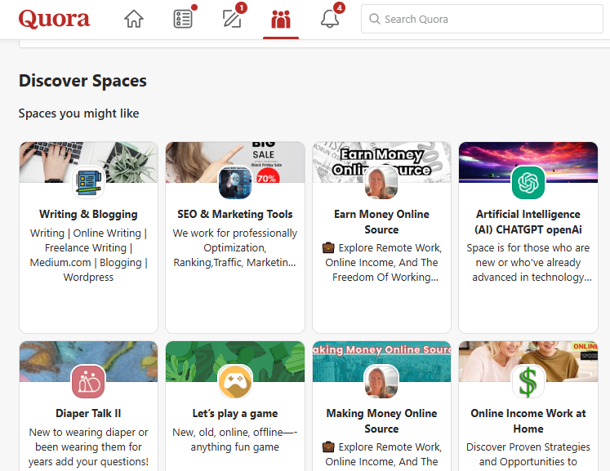Open the Notifications bell icon
This screenshot has height=471, width=610.
(x=330, y=19)
